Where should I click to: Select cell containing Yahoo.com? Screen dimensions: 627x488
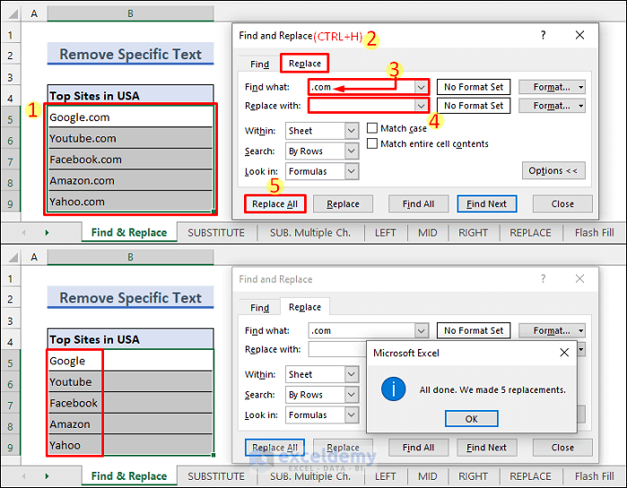tap(130, 202)
